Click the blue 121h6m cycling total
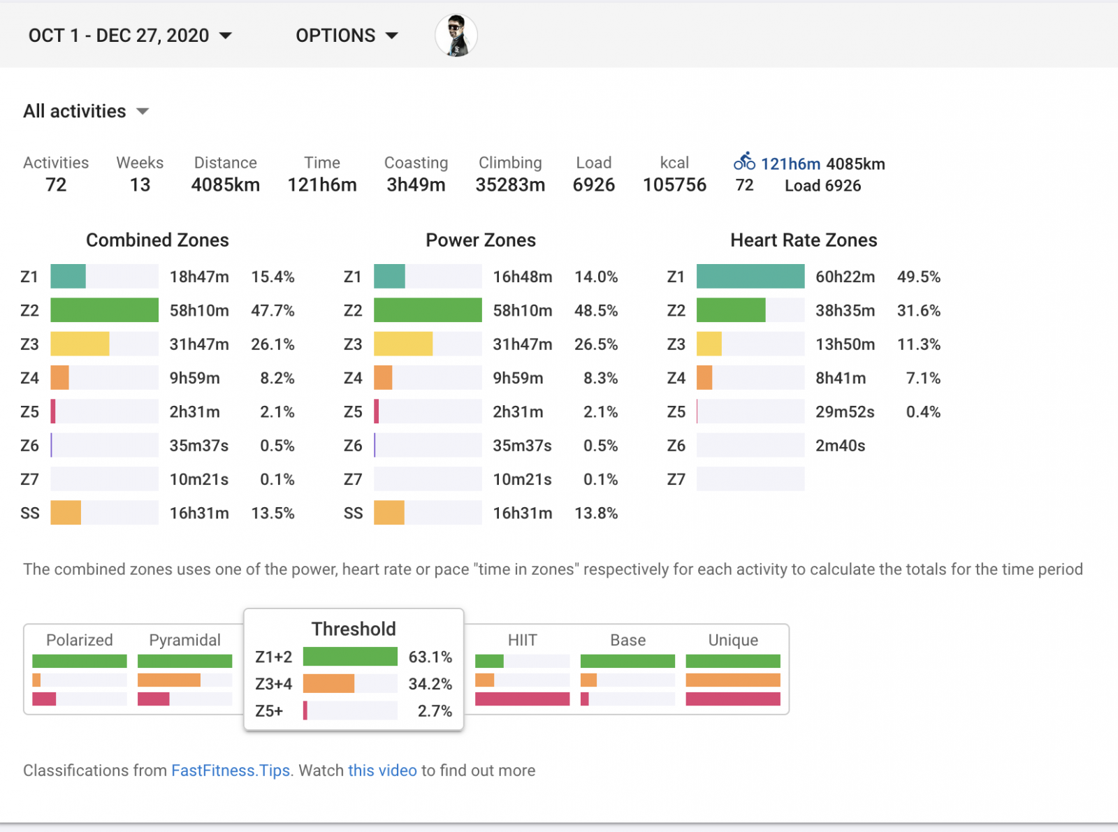 (790, 164)
